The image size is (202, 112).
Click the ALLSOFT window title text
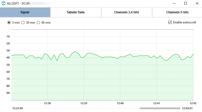pyautogui.click(x=19, y=3)
